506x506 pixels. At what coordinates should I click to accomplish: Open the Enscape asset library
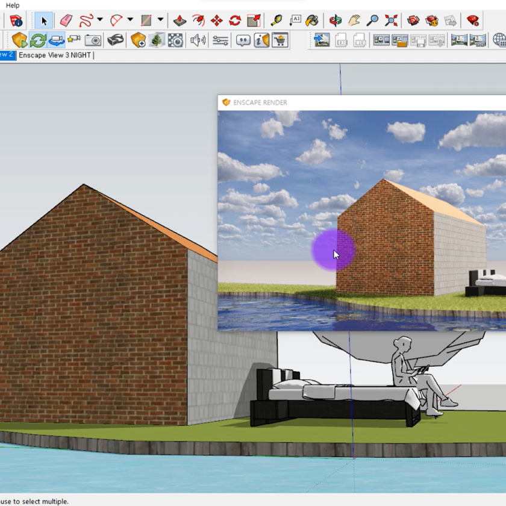(x=137, y=40)
